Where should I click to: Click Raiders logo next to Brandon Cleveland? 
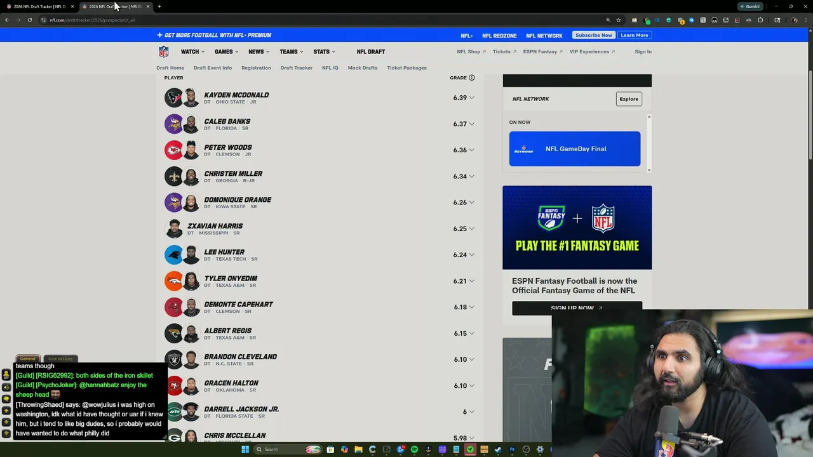pos(173,359)
